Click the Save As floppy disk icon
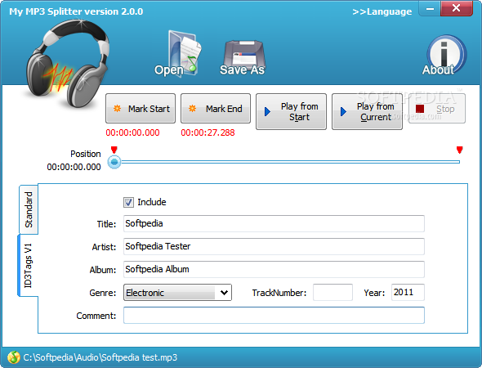 (243, 58)
